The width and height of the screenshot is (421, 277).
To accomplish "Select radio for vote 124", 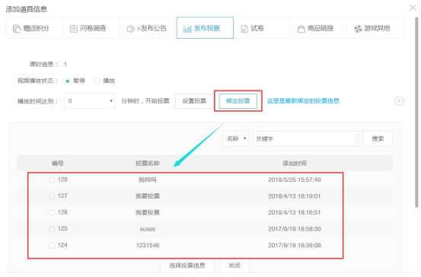I will (x=52, y=245).
